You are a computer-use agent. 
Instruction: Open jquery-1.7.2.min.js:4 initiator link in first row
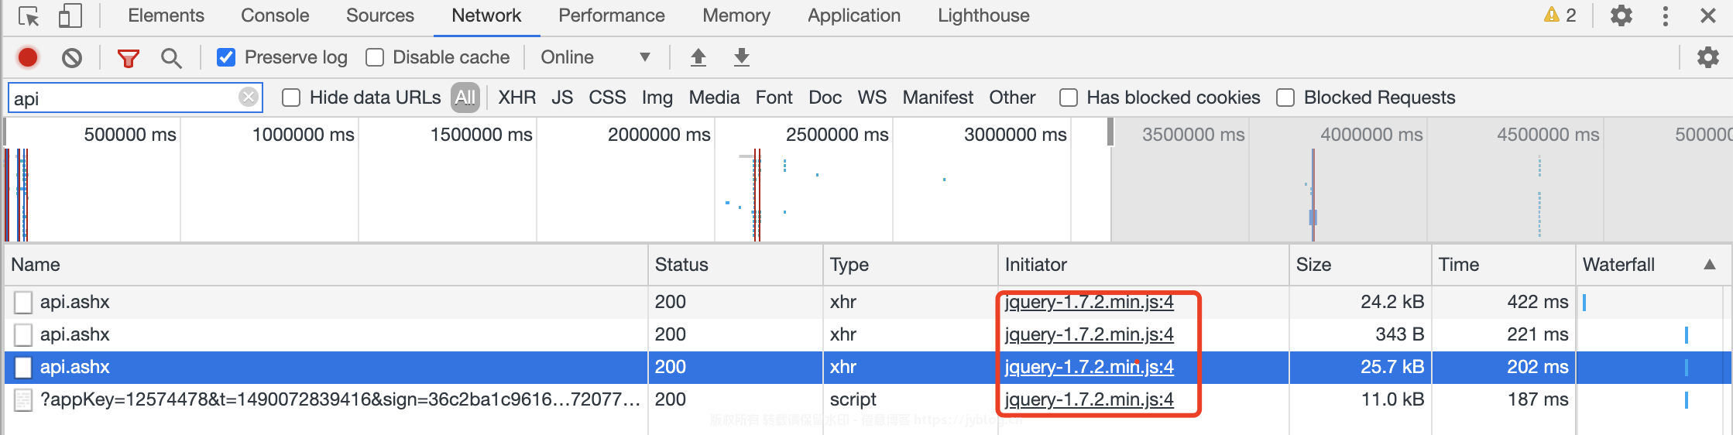1089,302
